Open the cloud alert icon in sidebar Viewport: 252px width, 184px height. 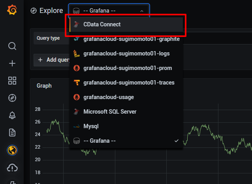click(x=12, y=167)
